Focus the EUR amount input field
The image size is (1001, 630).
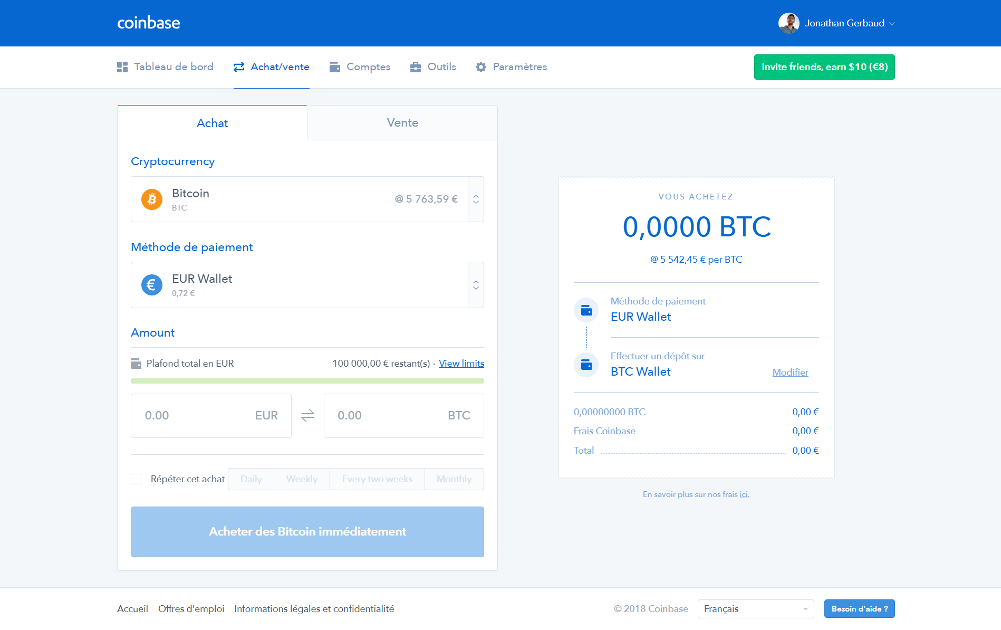tap(211, 416)
